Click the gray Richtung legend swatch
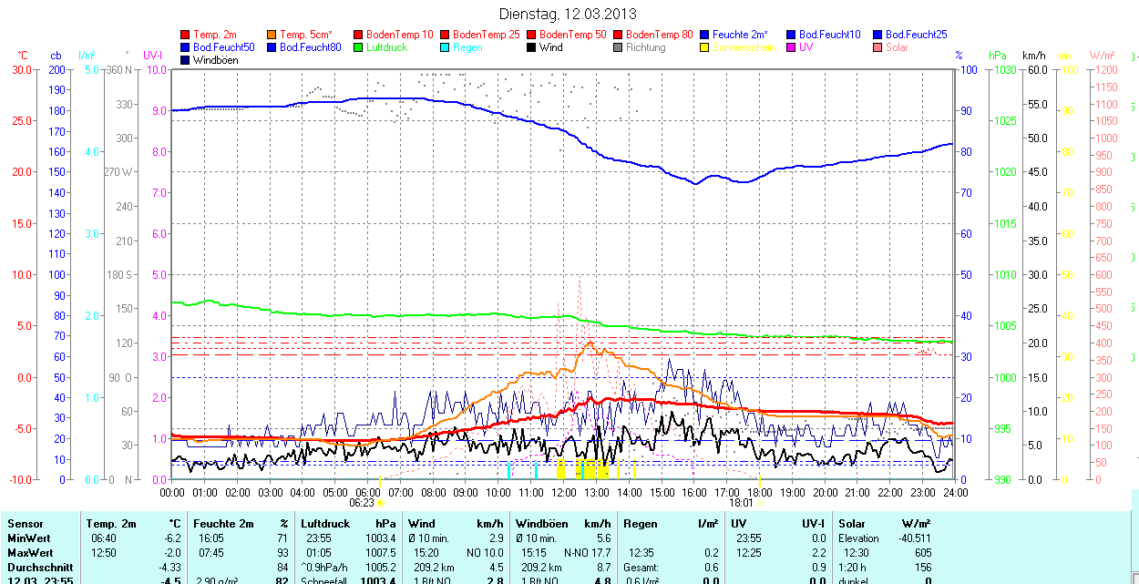This screenshot has height=584, width=1139. pos(619,47)
